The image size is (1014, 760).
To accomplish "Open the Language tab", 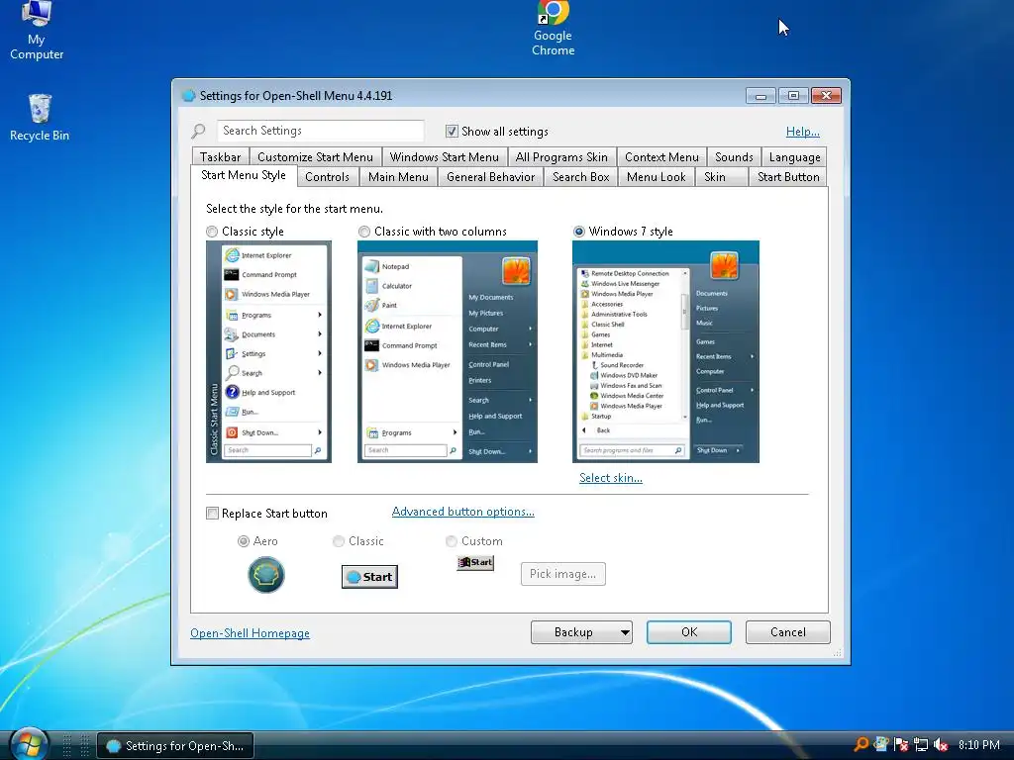I will pyautogui.click(x=794, y=157).
